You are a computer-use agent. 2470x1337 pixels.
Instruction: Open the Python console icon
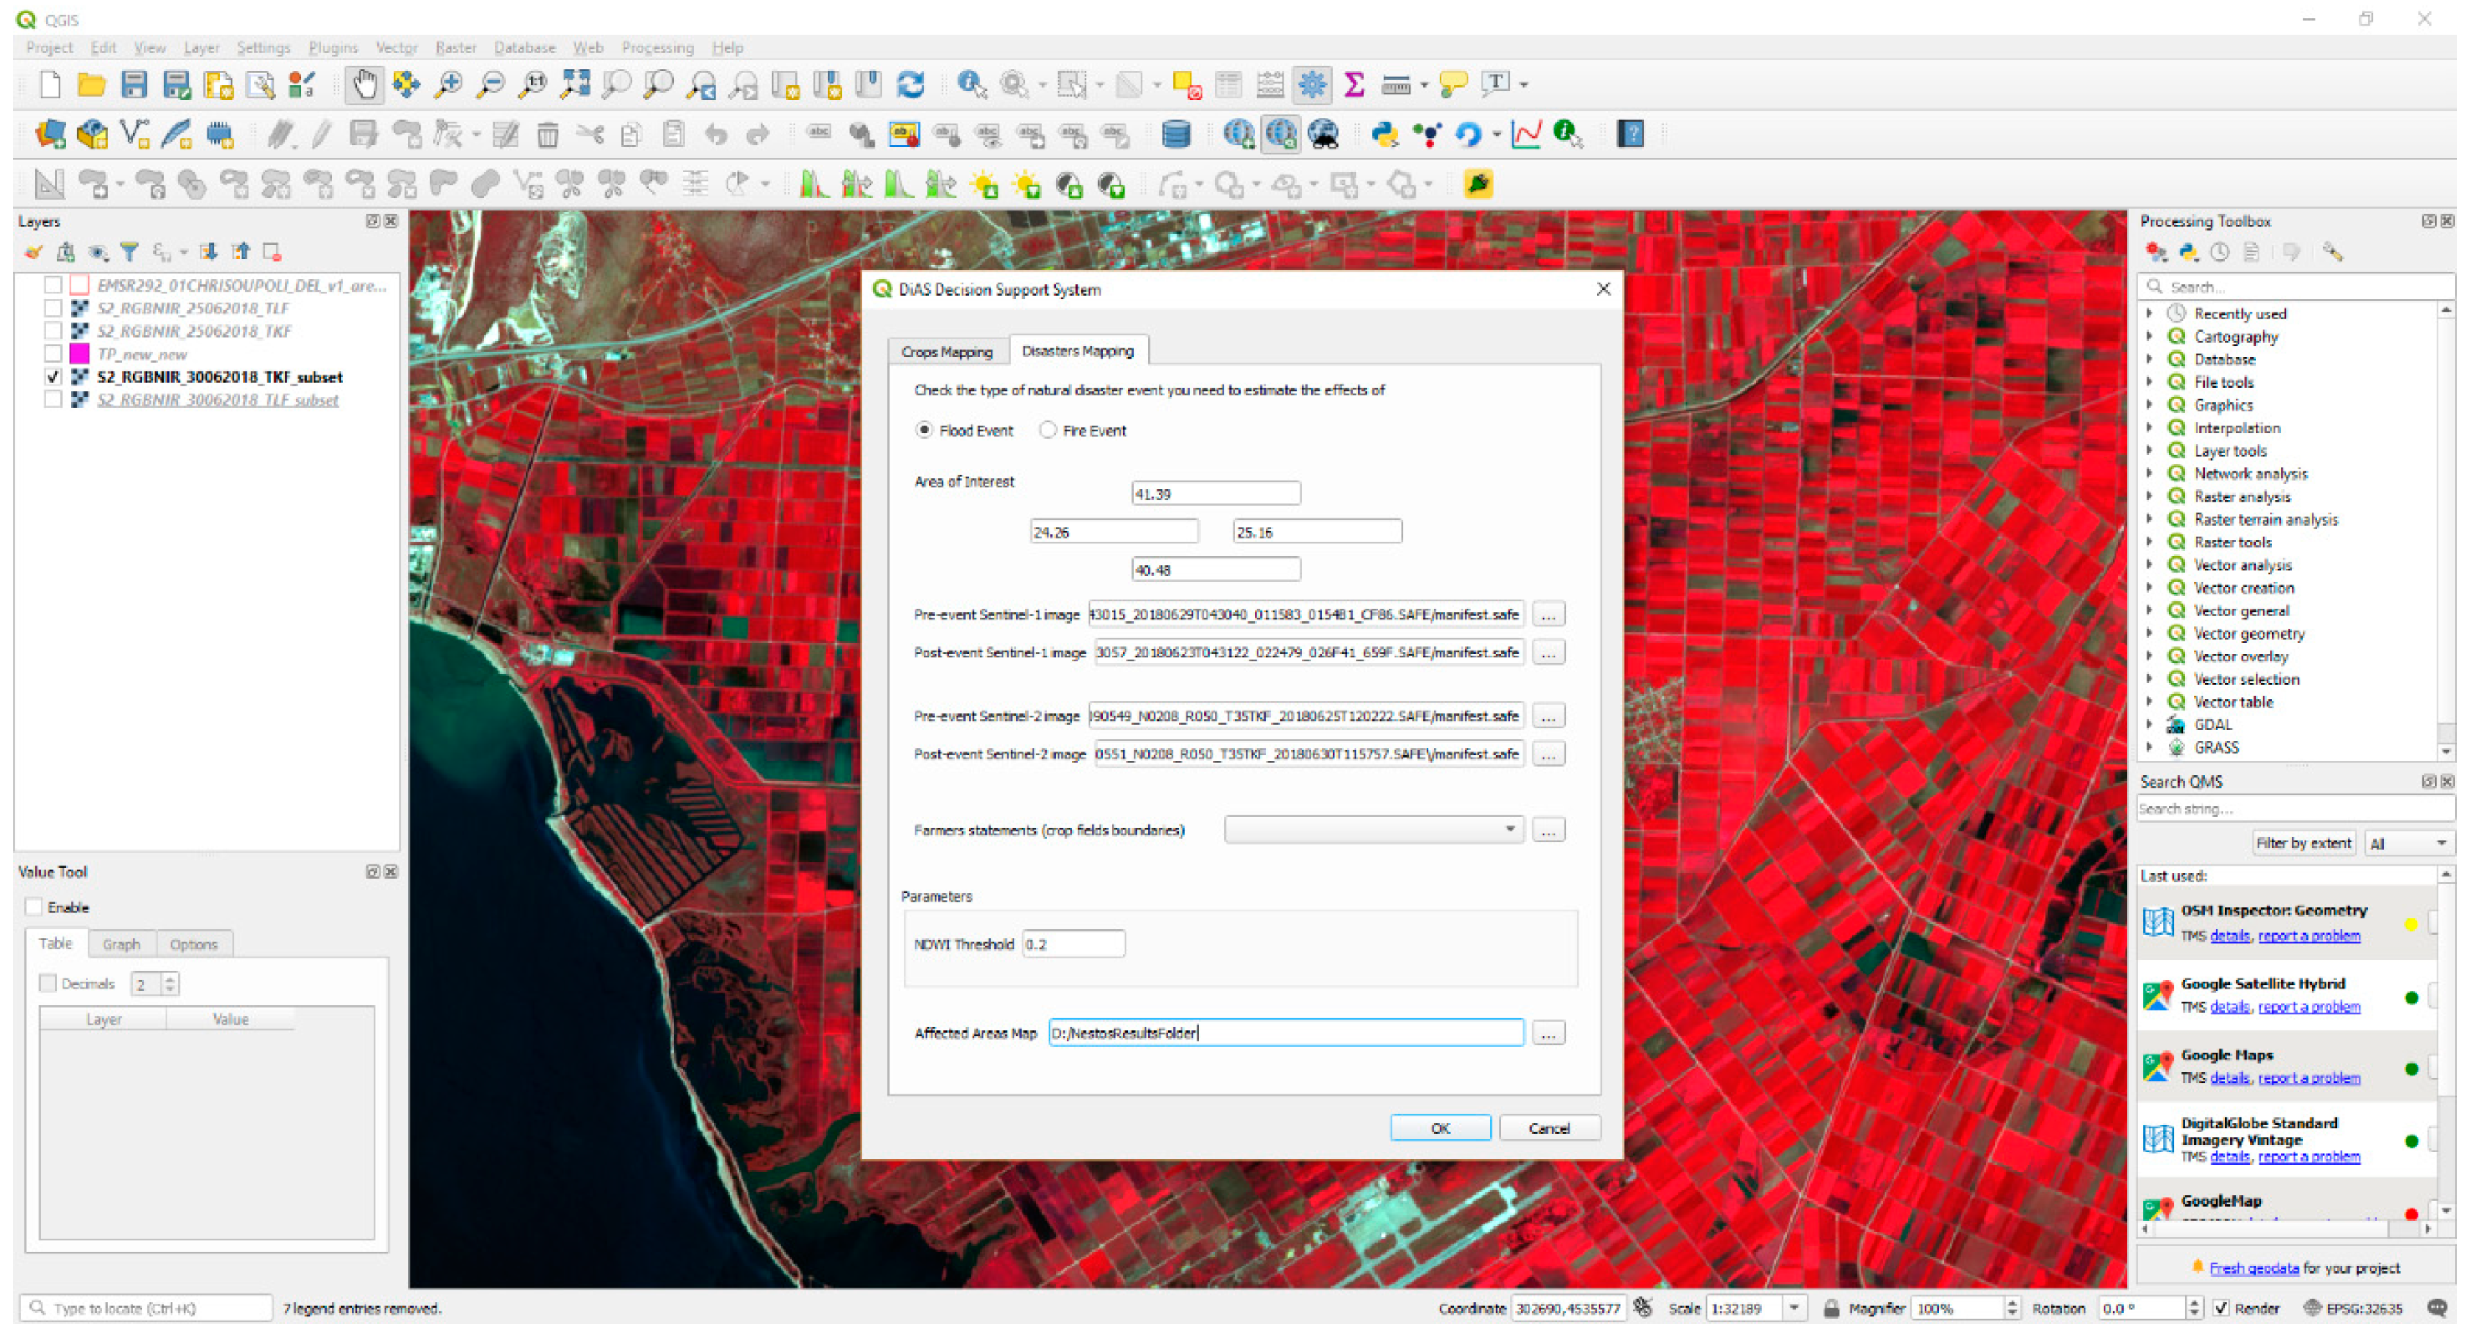[1384, 134]
